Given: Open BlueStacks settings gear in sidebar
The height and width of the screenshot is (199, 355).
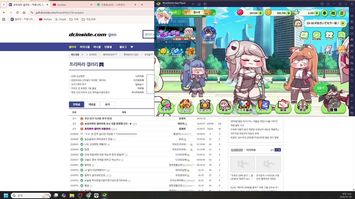Looking at the screenshot, I should 352,96.
